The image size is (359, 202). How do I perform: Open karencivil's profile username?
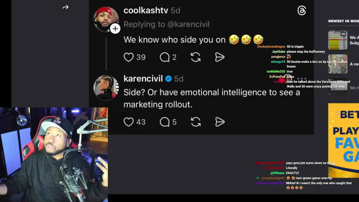tap(143, 79)
